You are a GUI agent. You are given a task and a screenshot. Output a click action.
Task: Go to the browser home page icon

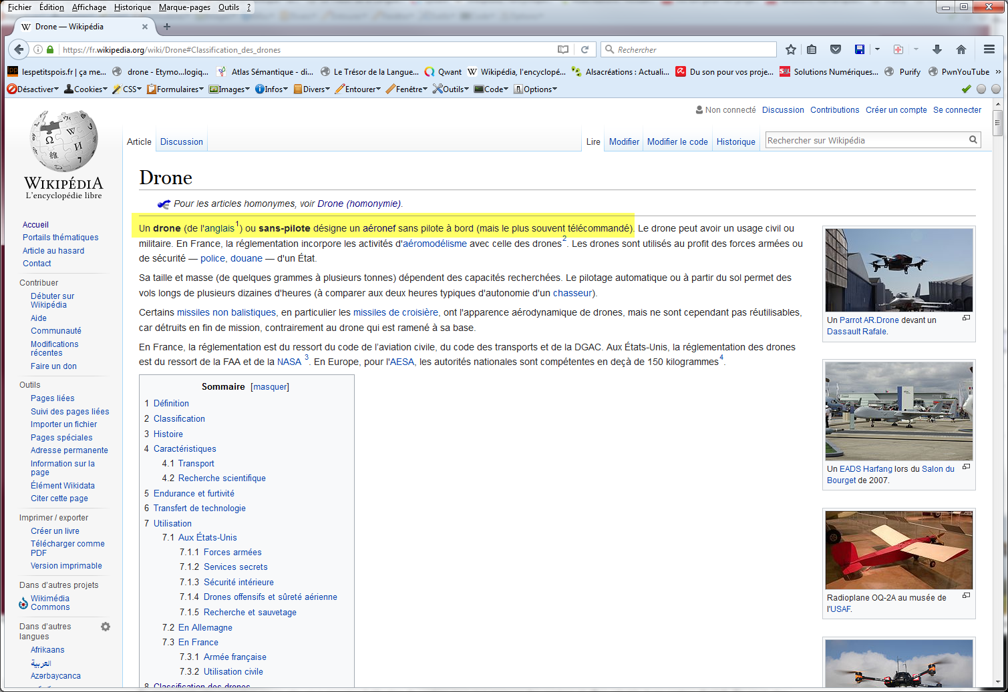[x=961, y=49]
